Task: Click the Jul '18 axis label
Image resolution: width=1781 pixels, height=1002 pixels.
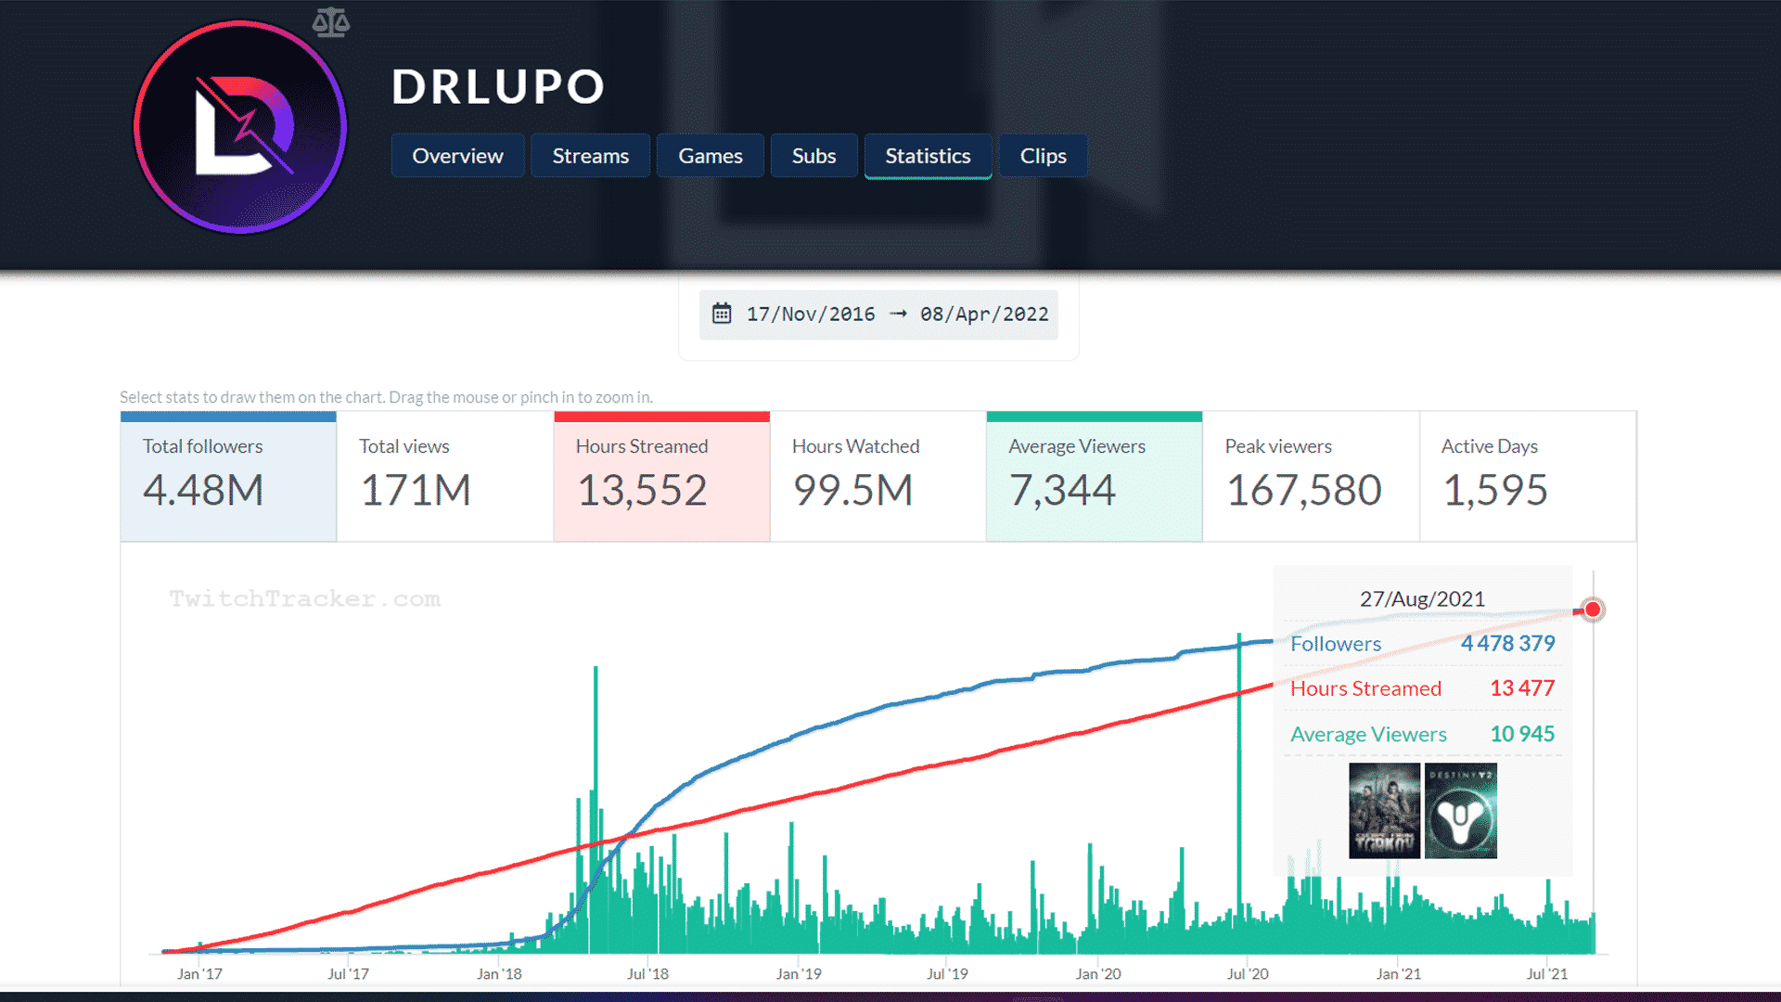Action: 647,973
